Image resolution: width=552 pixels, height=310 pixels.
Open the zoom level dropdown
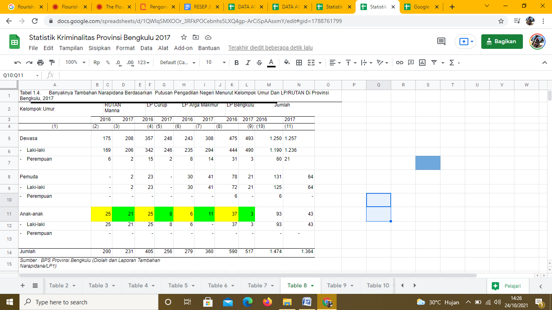pyautogui.click(x=76, y=63)
